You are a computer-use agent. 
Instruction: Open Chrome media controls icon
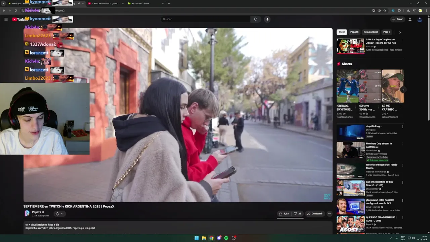[414, 10]
